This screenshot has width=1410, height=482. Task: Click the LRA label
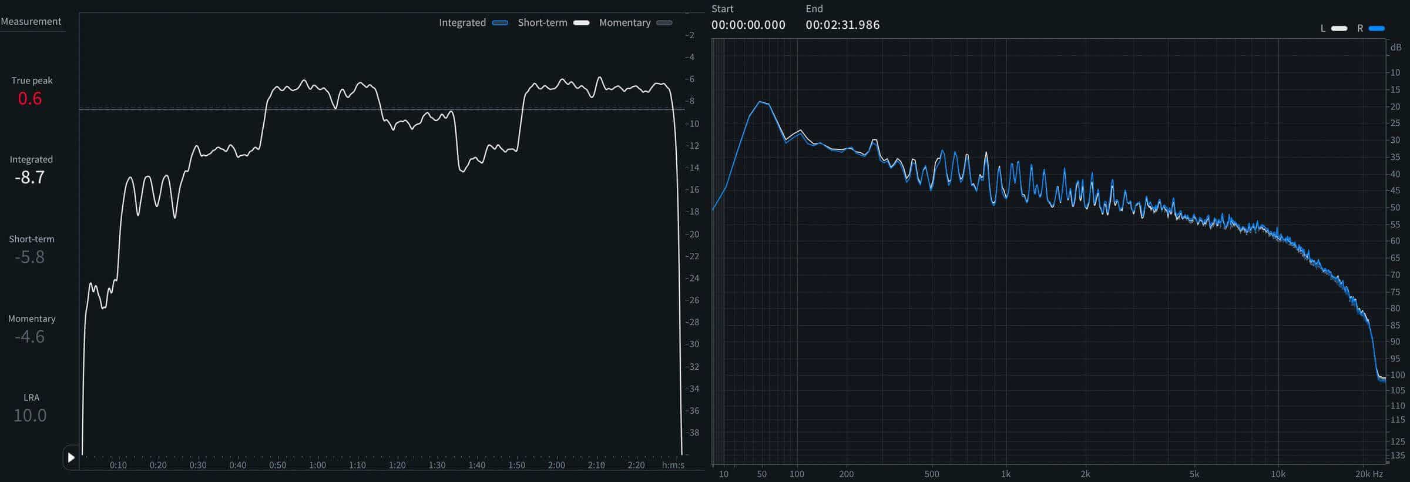[31, 398]
